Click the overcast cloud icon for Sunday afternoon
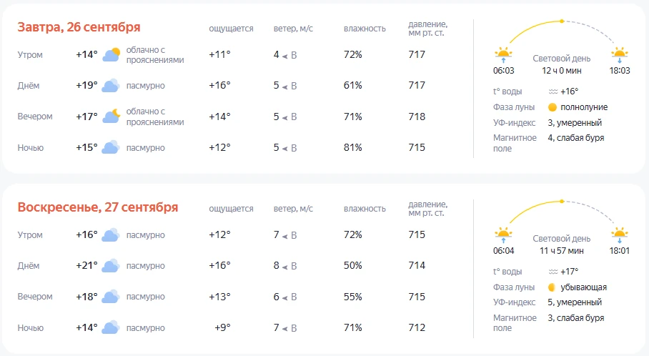This screenshot has width=649, height=356. [111, 265]
